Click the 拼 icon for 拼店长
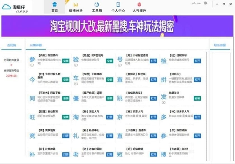235x164 pixels. 163,80
